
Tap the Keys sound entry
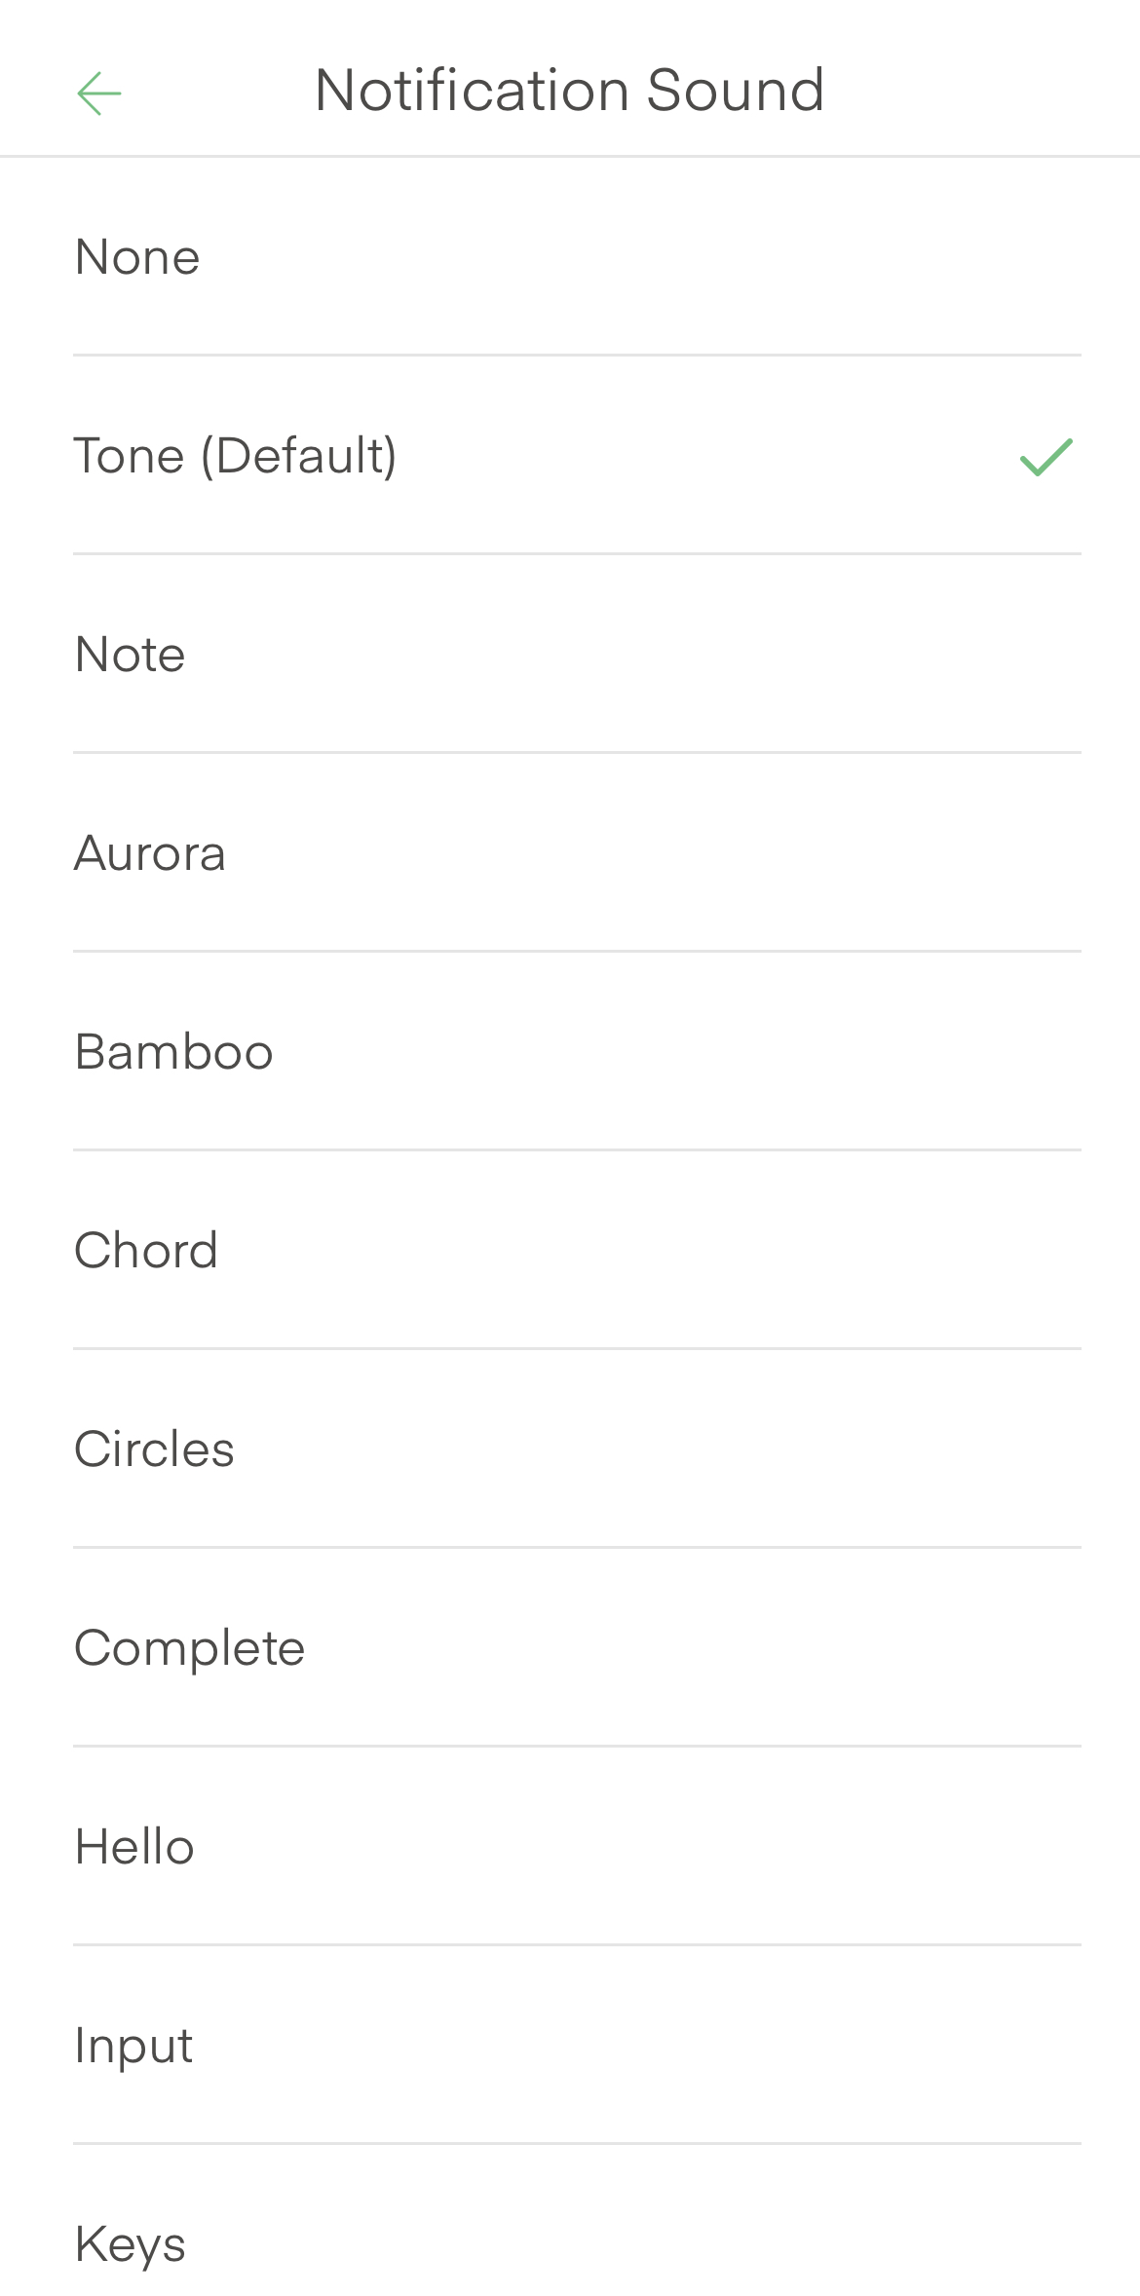tap(131, 2244)
